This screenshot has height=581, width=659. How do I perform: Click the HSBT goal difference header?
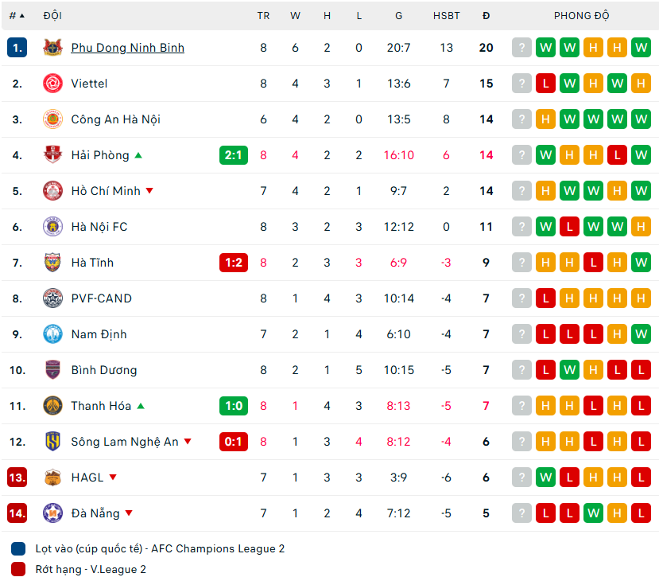tap(446, 16)
